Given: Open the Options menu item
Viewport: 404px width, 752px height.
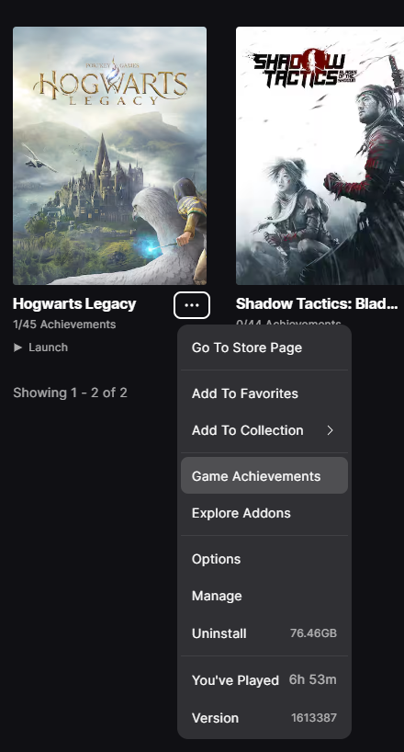Looking at the screenshot, I should [x=264, y=559].
